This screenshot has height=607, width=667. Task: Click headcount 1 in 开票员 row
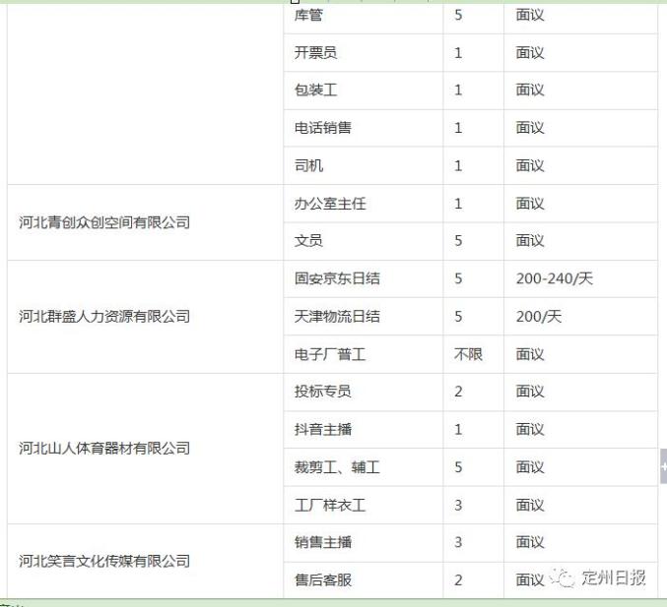click(458, 53)
